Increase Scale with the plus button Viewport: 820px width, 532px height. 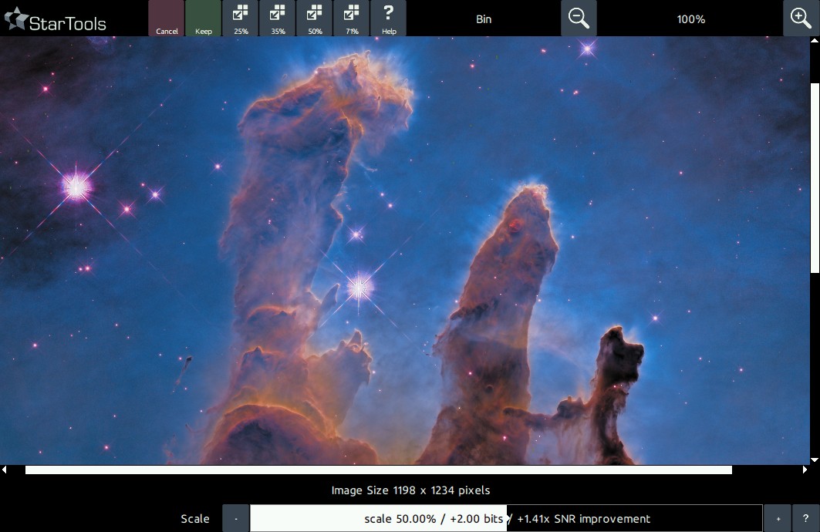[x=778, y=519]
